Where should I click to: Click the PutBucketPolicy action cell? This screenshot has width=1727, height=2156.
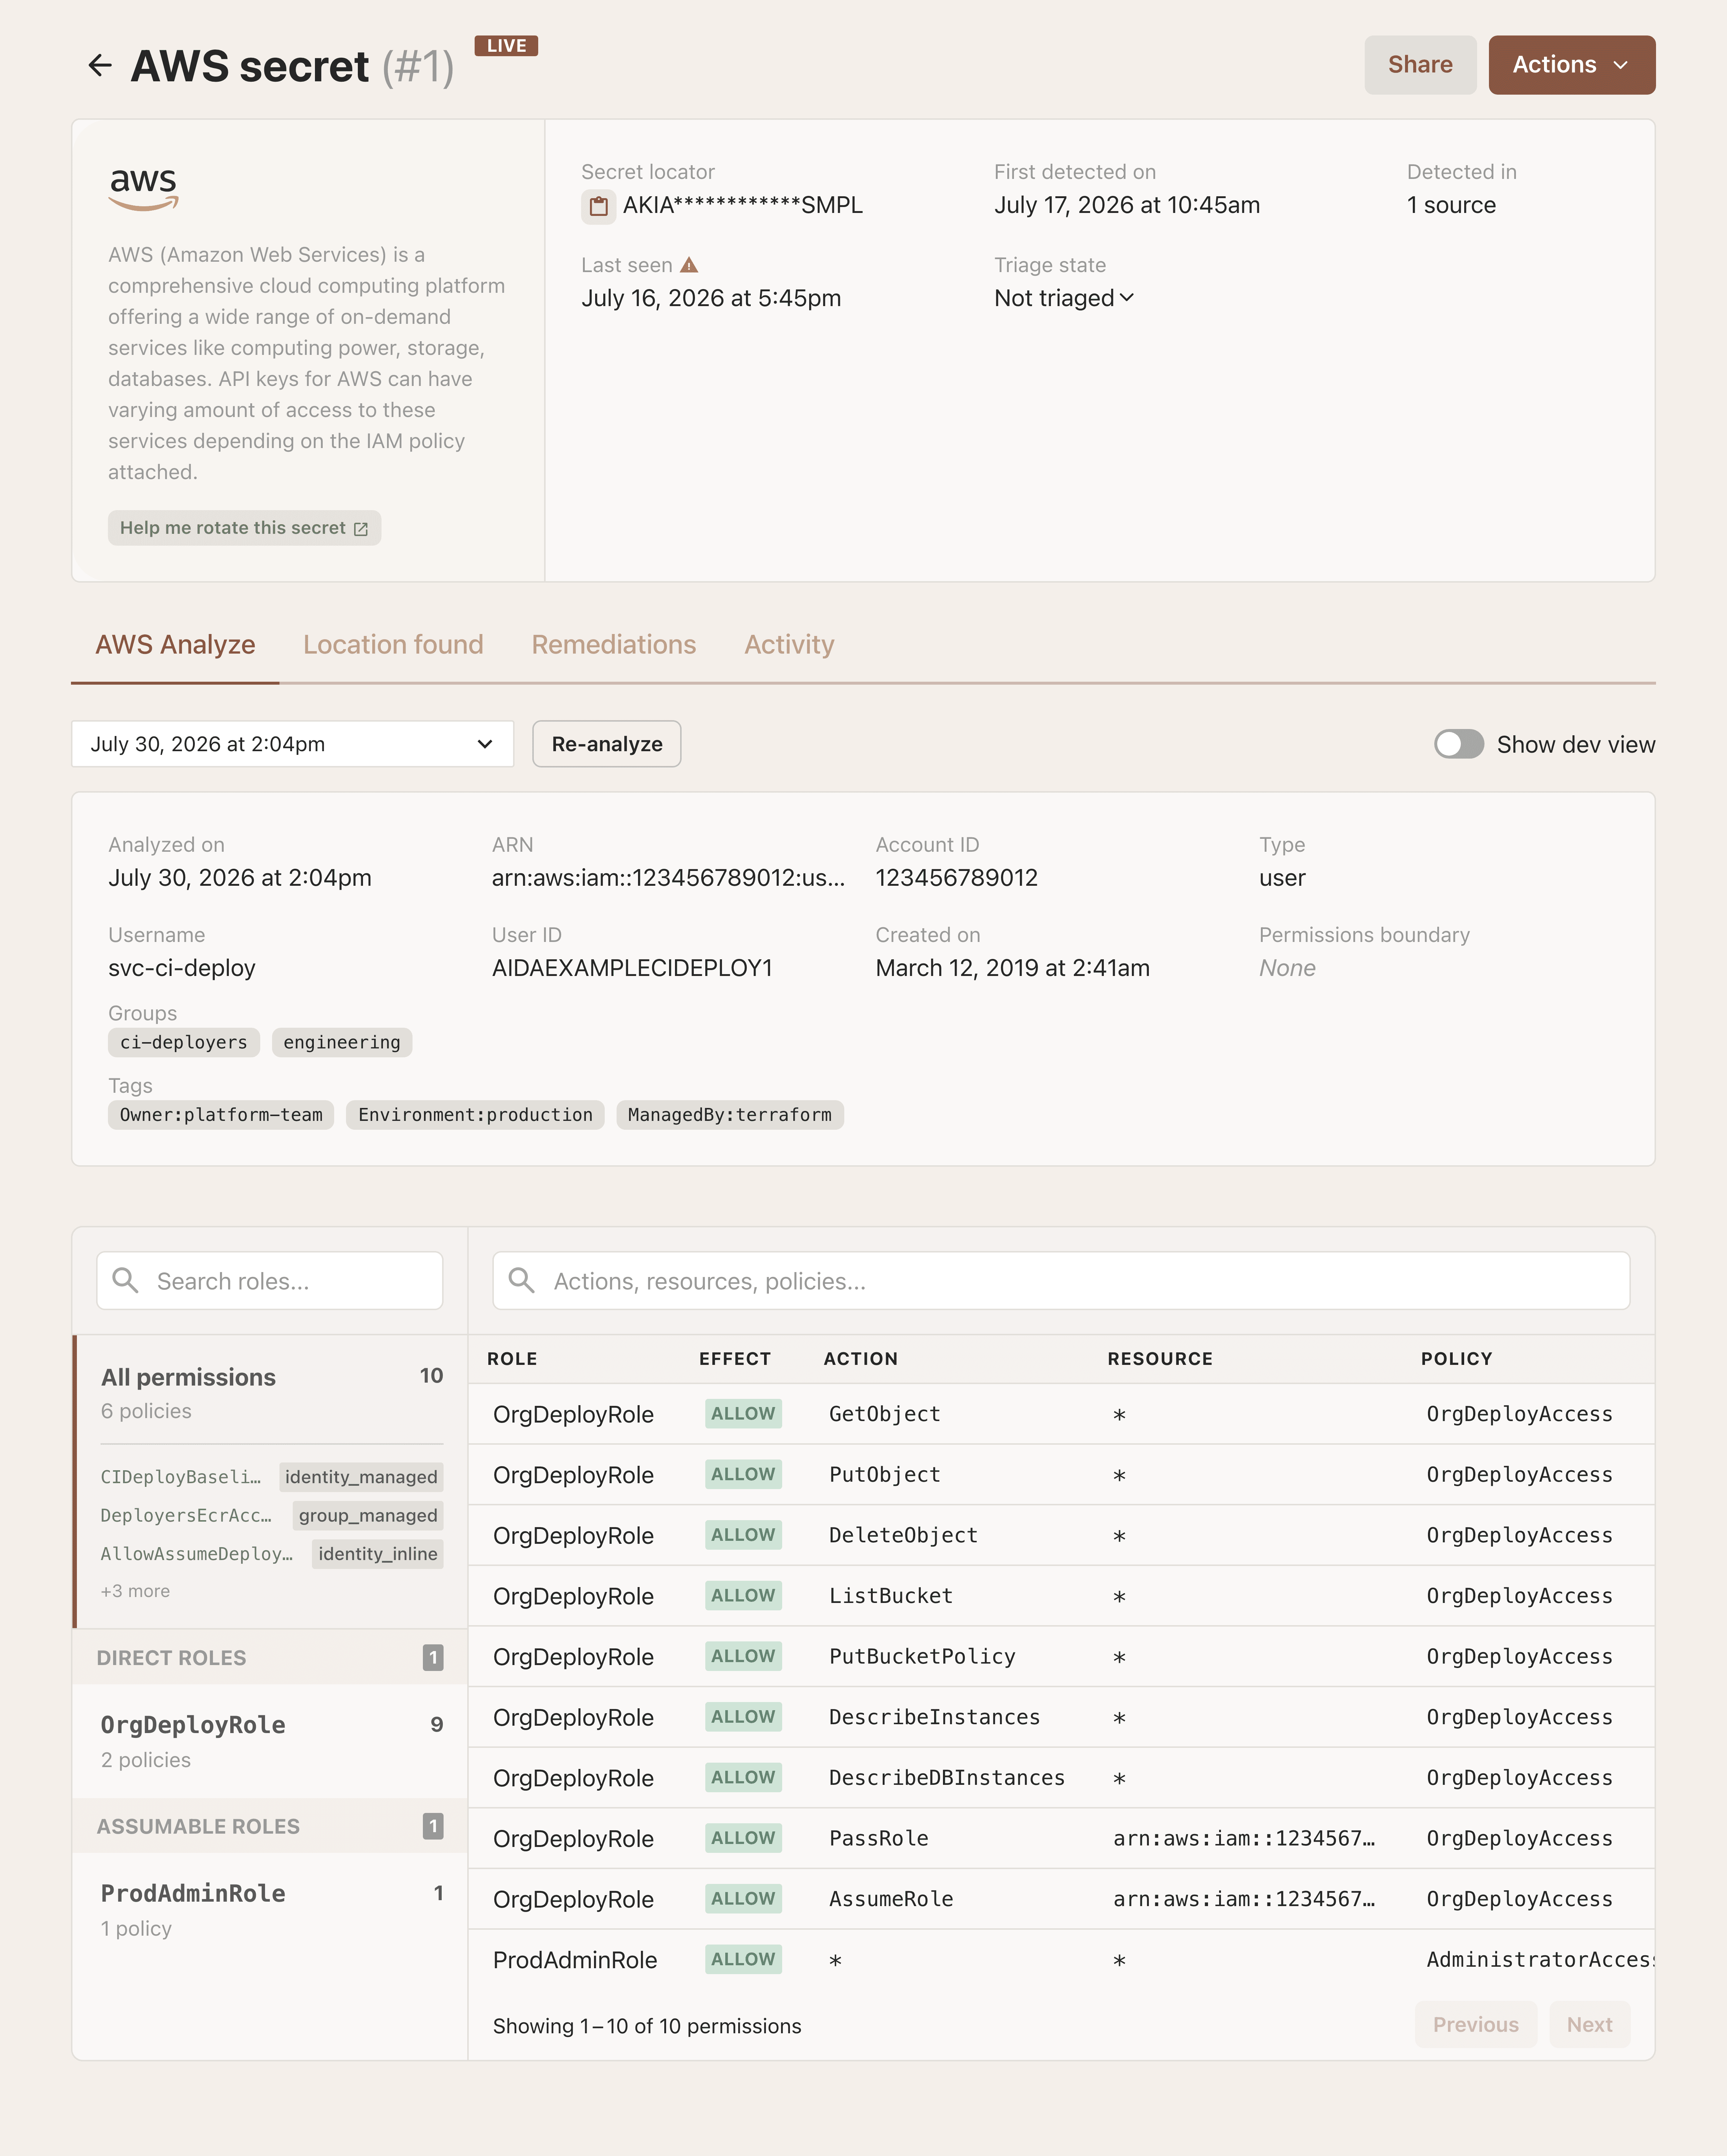pyautogui.click(x=922, y=1657)
